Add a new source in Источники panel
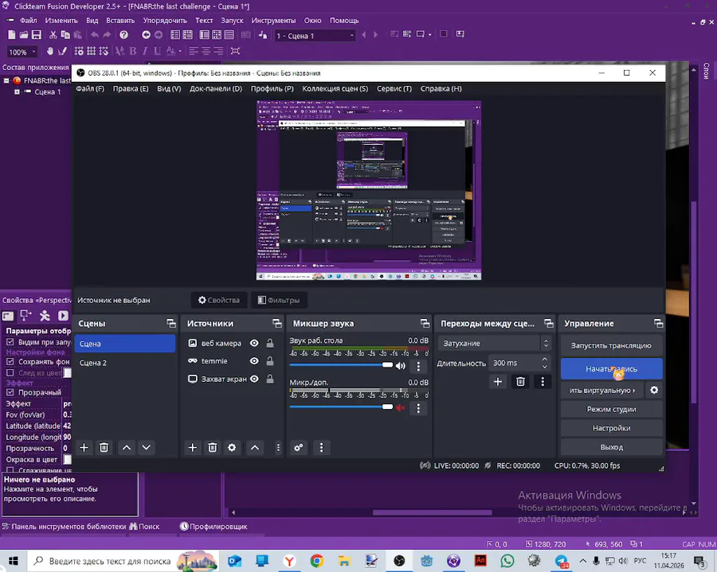Viewport: 717px width, 572px height. [x=193, y=447]
